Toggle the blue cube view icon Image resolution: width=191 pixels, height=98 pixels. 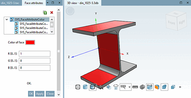(x=165, y=87)
